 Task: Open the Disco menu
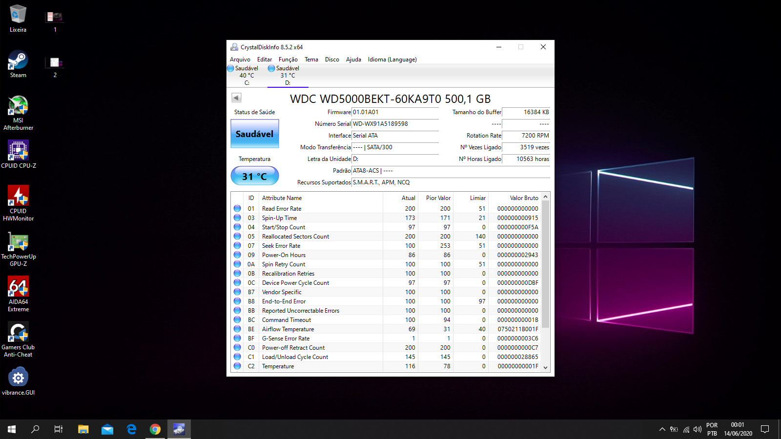click(x=332, y=60)
